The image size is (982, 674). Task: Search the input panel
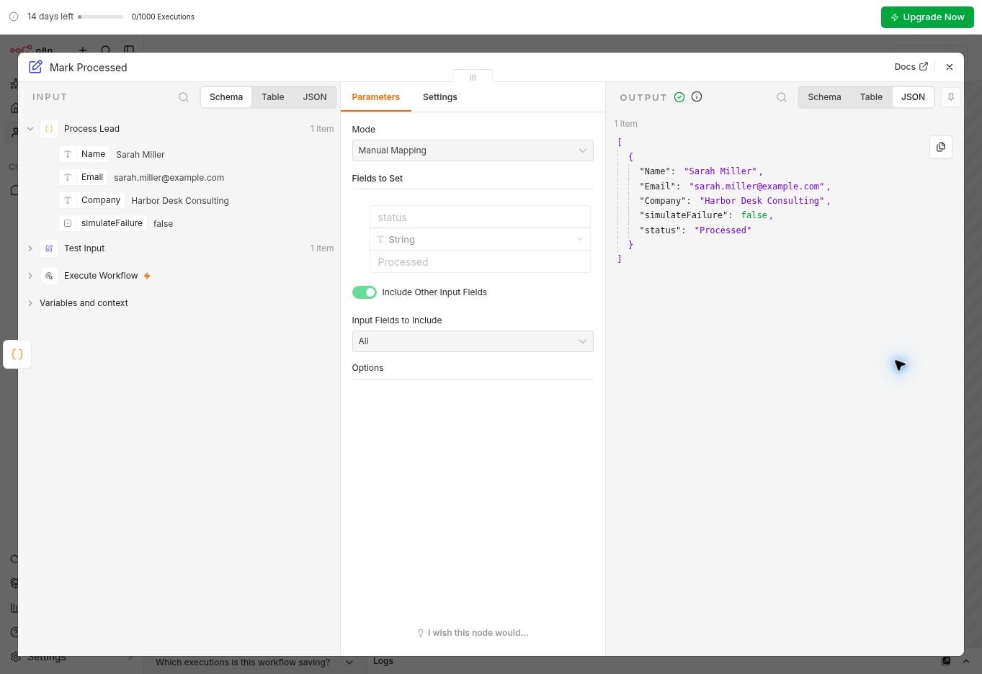click(184, 97)
